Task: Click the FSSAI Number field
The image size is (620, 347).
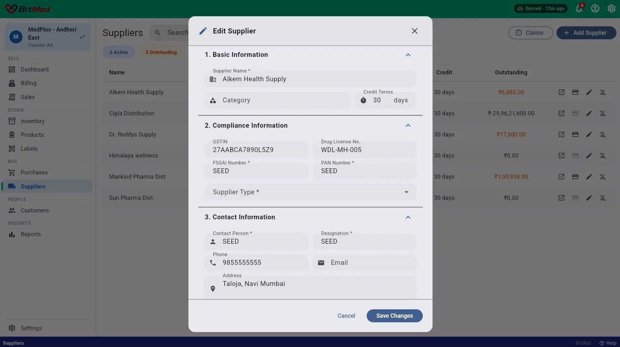Action: click(256, 171)
